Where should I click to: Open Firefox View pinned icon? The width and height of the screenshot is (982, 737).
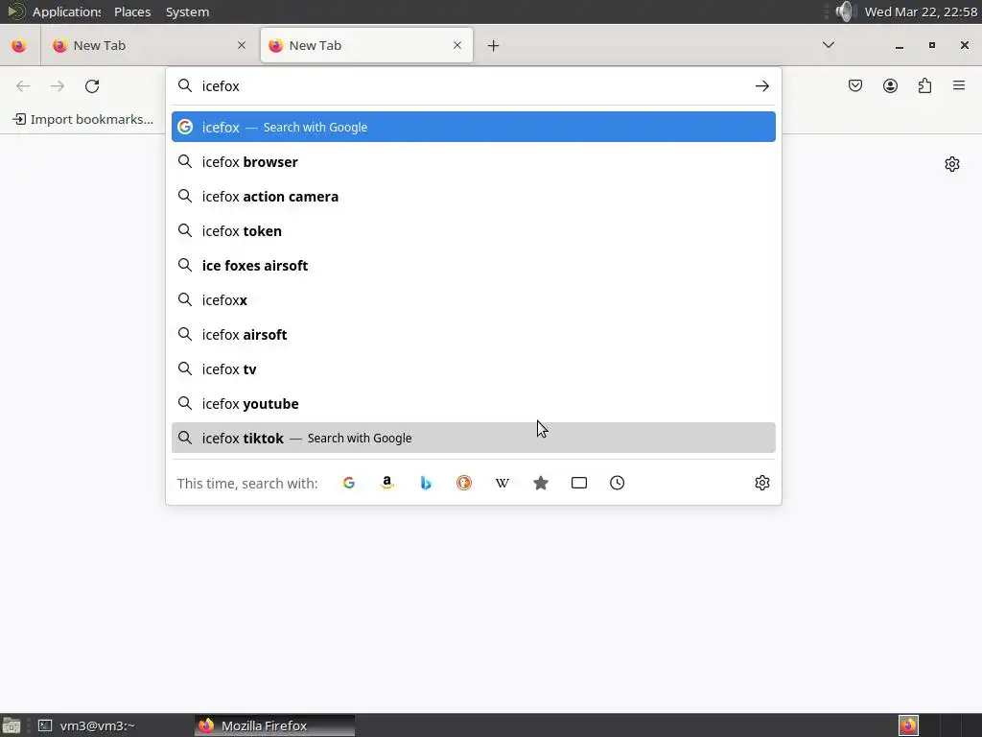(19, 45)
